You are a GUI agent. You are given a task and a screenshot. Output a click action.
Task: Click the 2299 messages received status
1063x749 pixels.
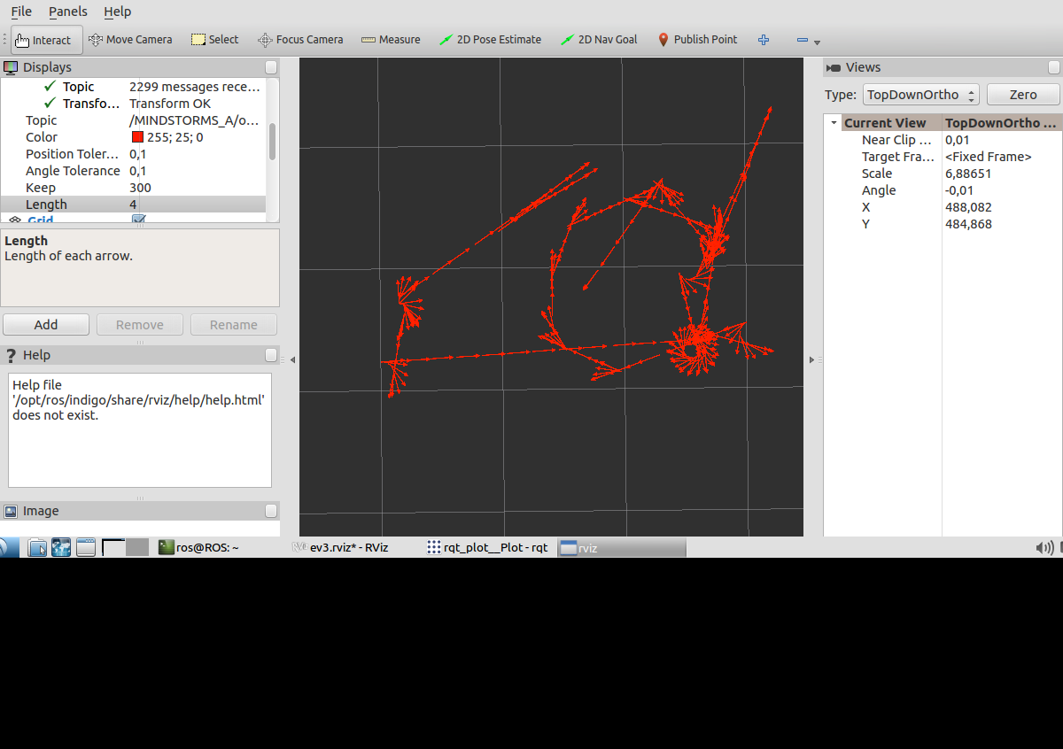tap(195, 87)
